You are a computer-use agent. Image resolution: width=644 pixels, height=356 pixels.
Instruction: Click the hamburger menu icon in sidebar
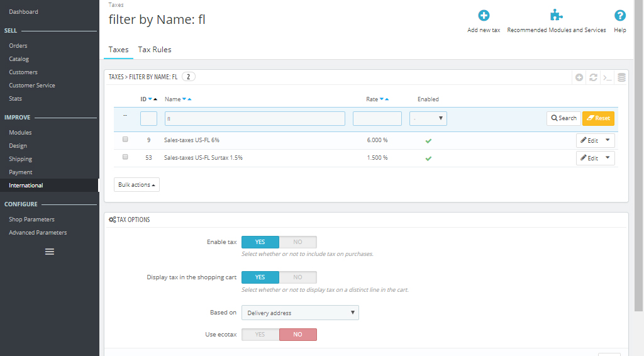49,252
